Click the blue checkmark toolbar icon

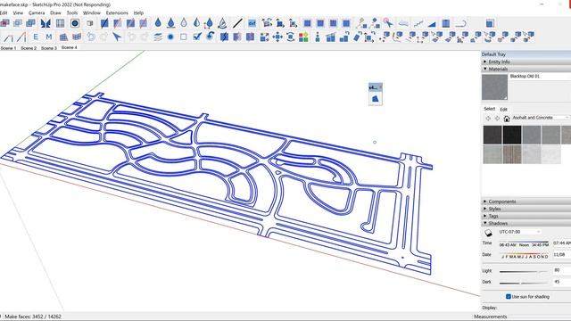coord(197,37)
